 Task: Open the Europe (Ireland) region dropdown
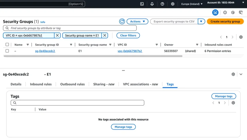(x=192, y=4)
